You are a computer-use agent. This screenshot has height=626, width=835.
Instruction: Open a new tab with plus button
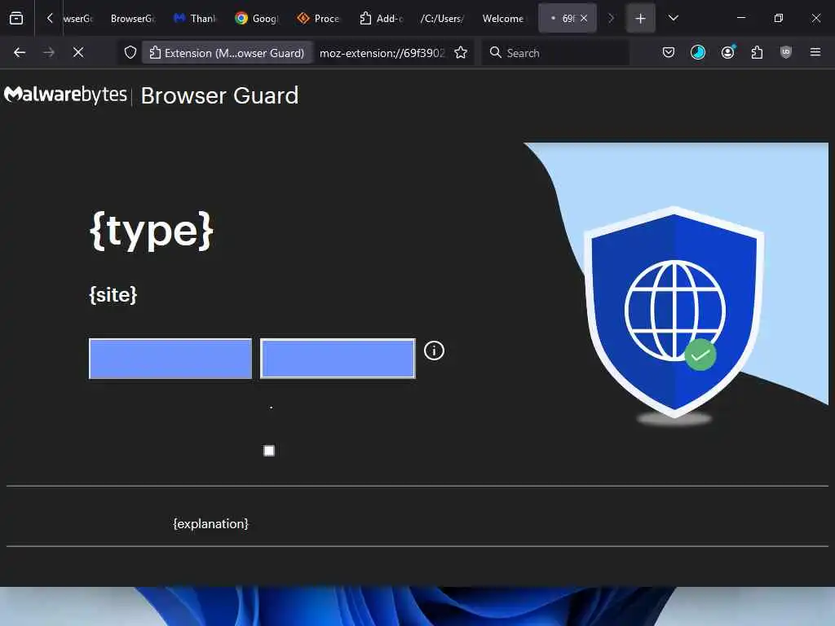[640, 18]
